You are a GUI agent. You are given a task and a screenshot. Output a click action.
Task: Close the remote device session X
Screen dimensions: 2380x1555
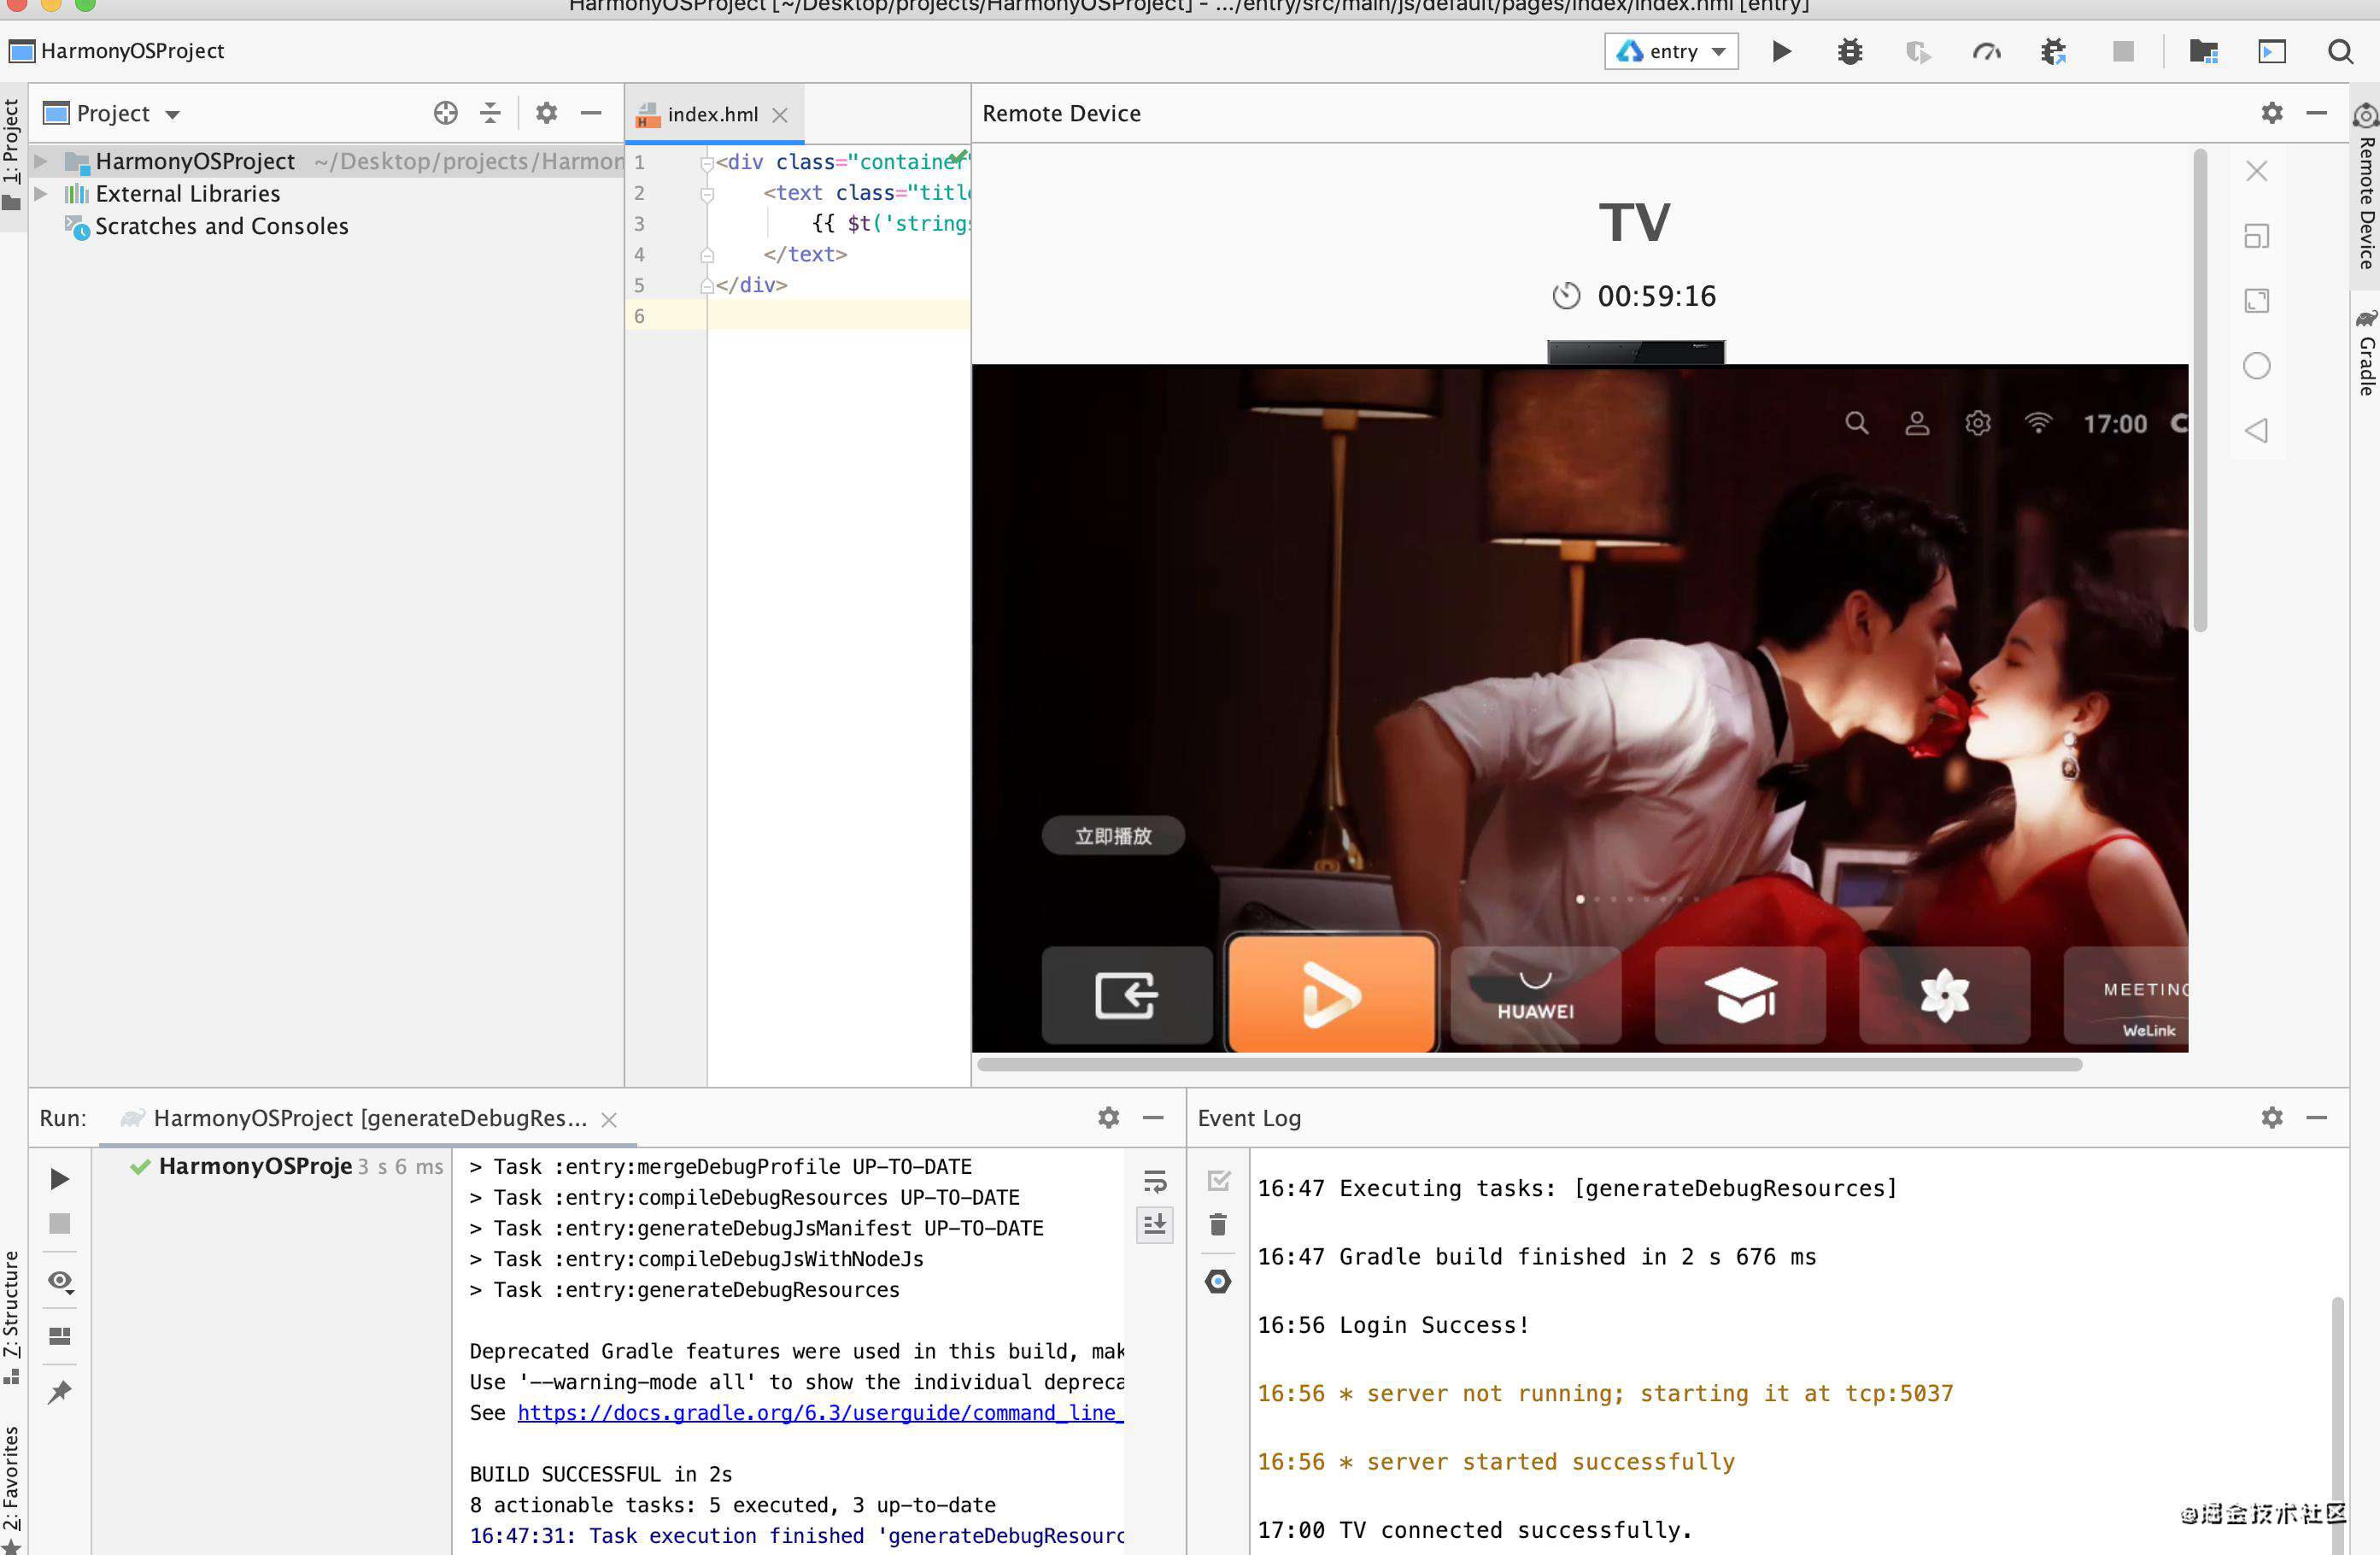coord(2256,171)
